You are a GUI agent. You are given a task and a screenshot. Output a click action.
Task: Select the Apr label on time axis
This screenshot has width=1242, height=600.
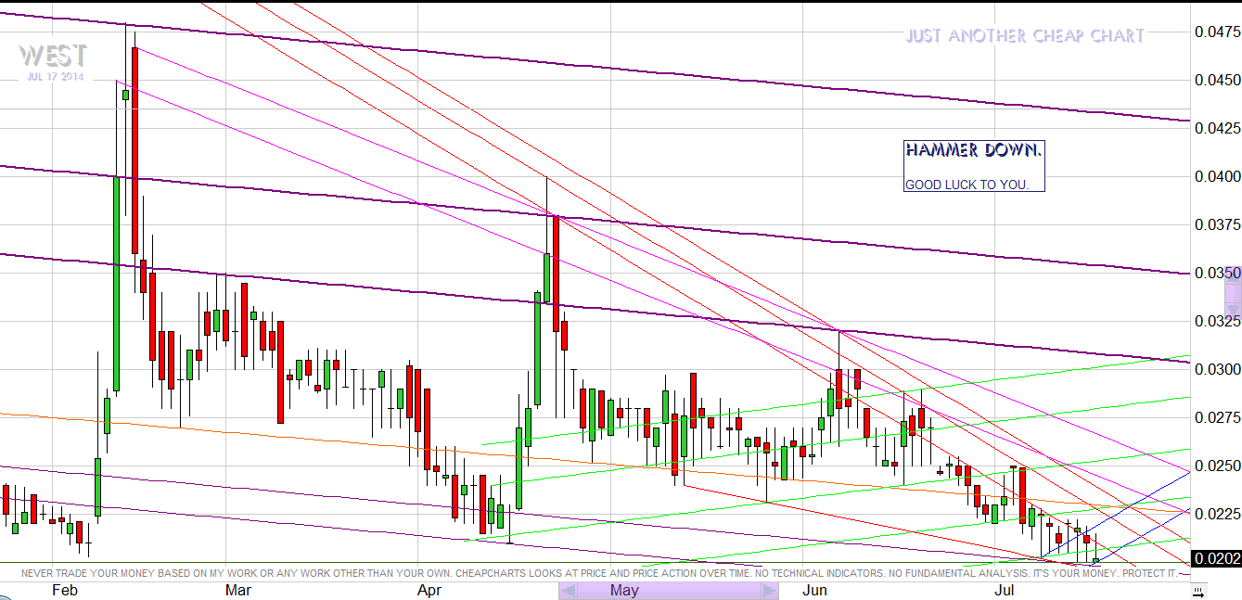click(429, 591)
